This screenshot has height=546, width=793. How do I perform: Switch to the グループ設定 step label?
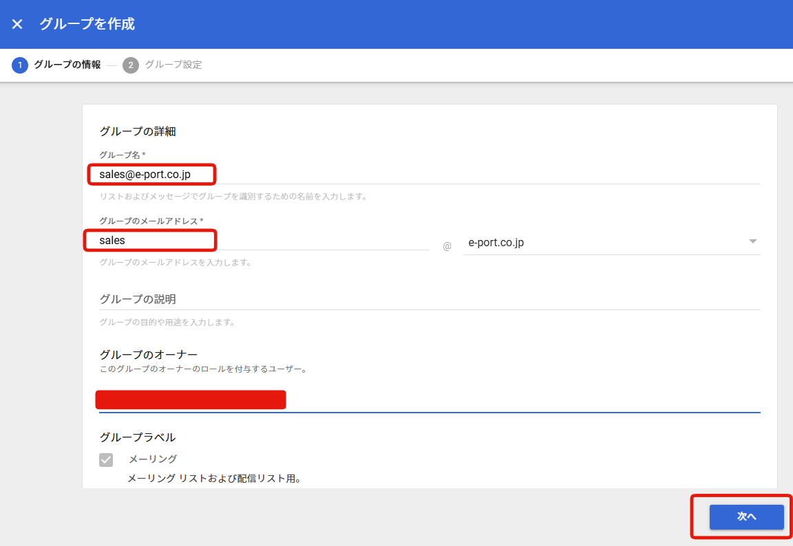click(173, 65)
